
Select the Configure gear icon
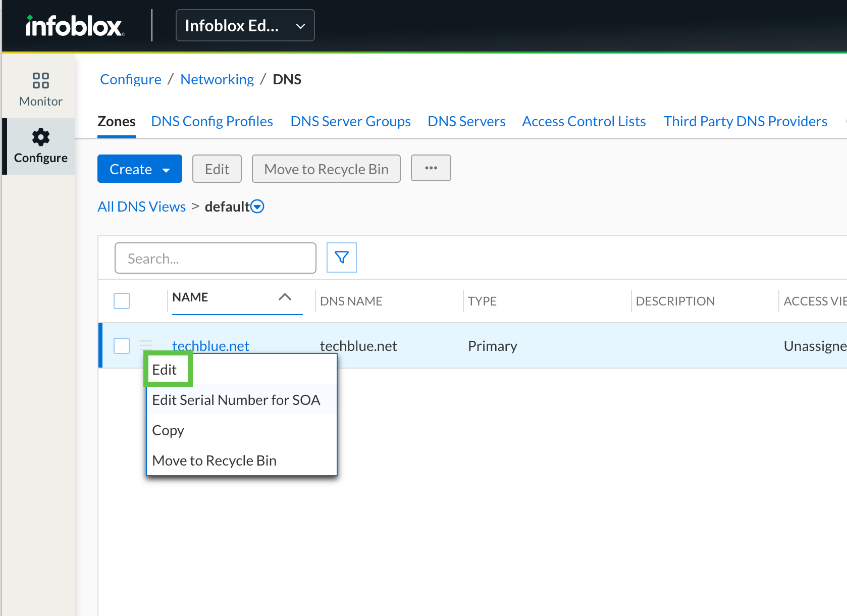40,137
